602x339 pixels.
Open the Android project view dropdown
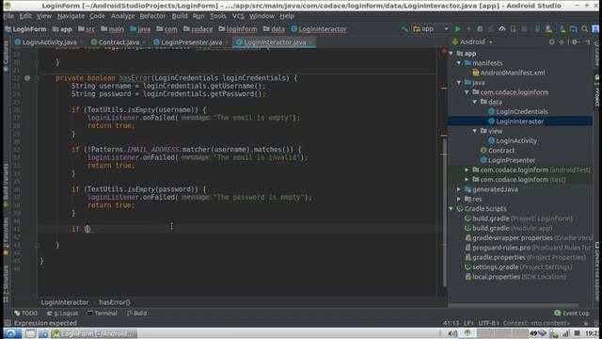pos(472,41)
